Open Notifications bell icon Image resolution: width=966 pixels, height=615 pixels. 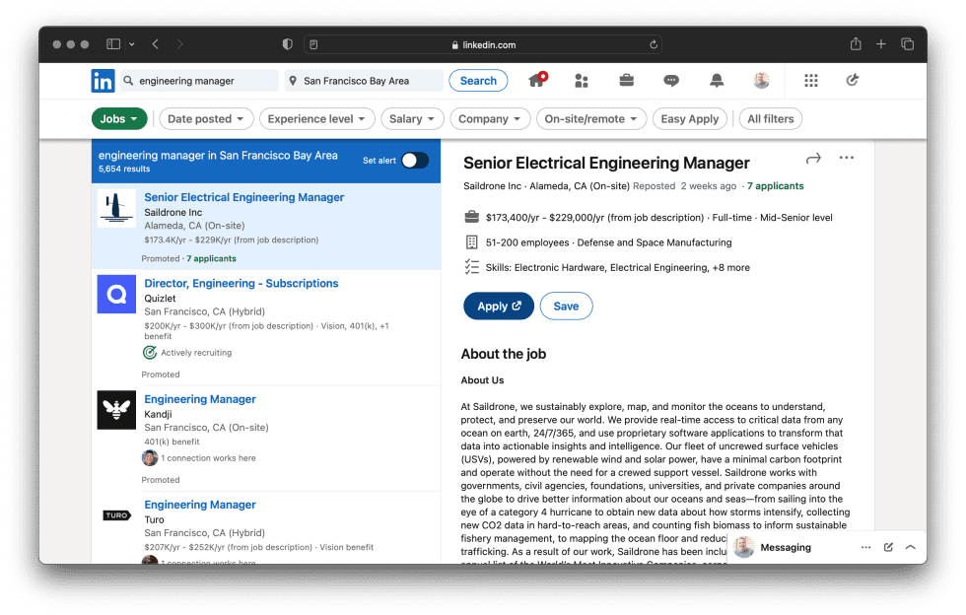[x=717, y=81]
